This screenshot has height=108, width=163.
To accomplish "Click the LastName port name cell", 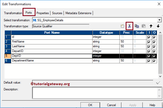I will tap(52, 47).
